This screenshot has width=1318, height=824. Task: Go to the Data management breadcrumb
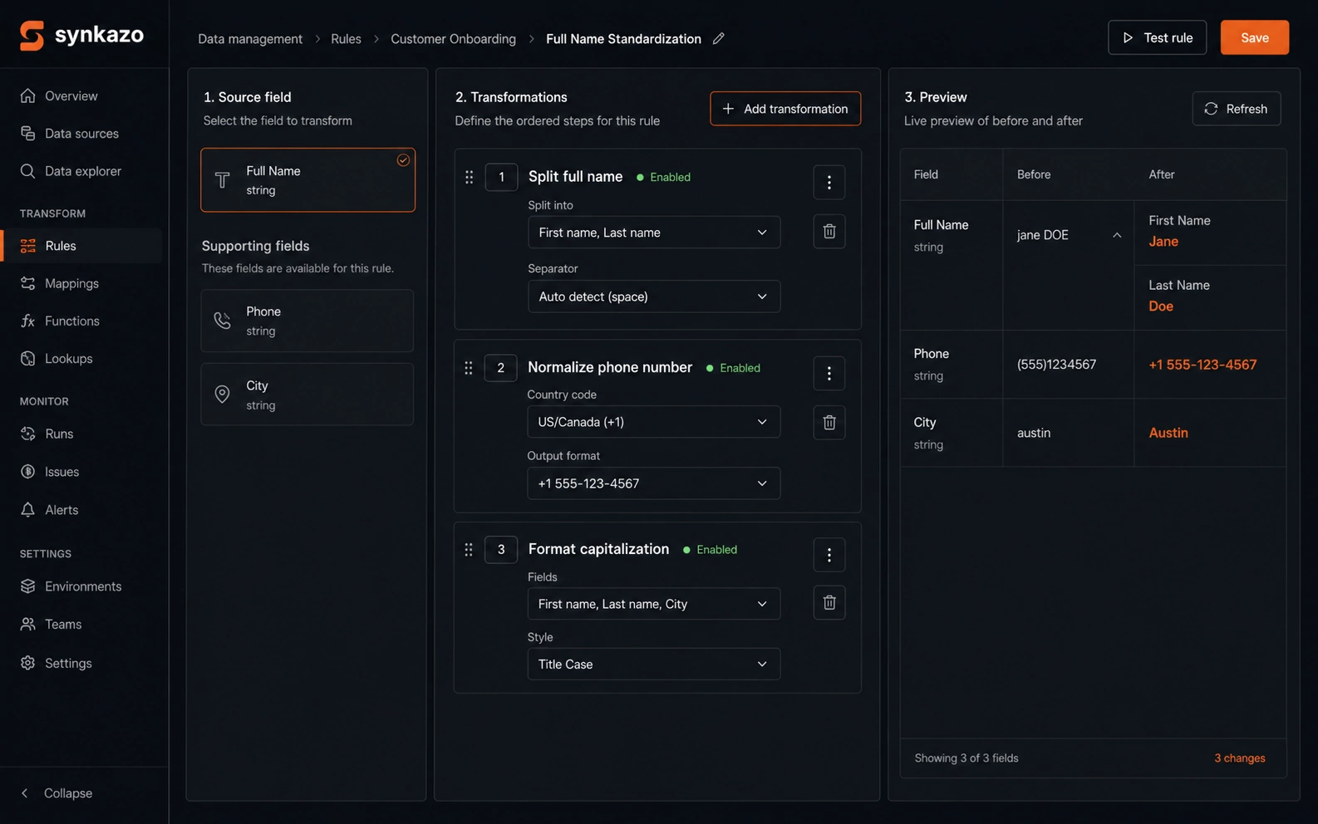tap(250, 39)
